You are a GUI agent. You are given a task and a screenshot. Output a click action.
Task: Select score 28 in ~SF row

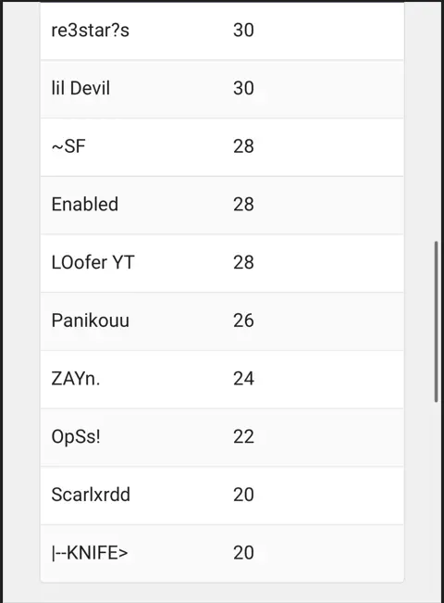click(x=243, y=146)
